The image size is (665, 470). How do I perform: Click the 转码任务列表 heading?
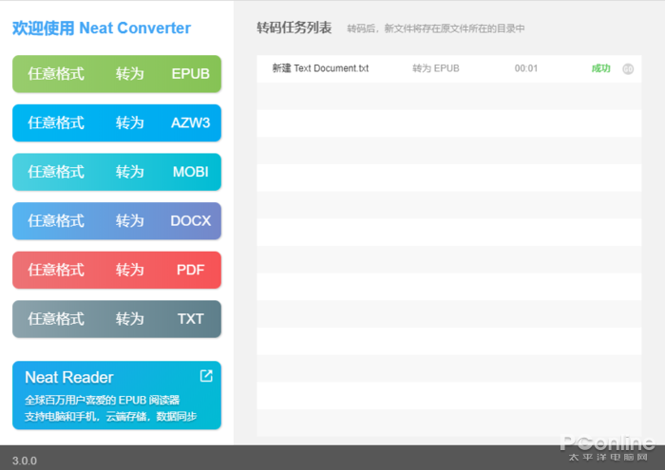[x=294, y=28]
